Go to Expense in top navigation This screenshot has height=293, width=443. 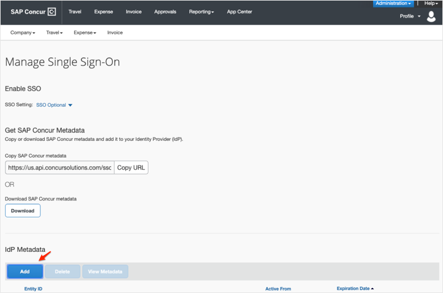point(103,12)
